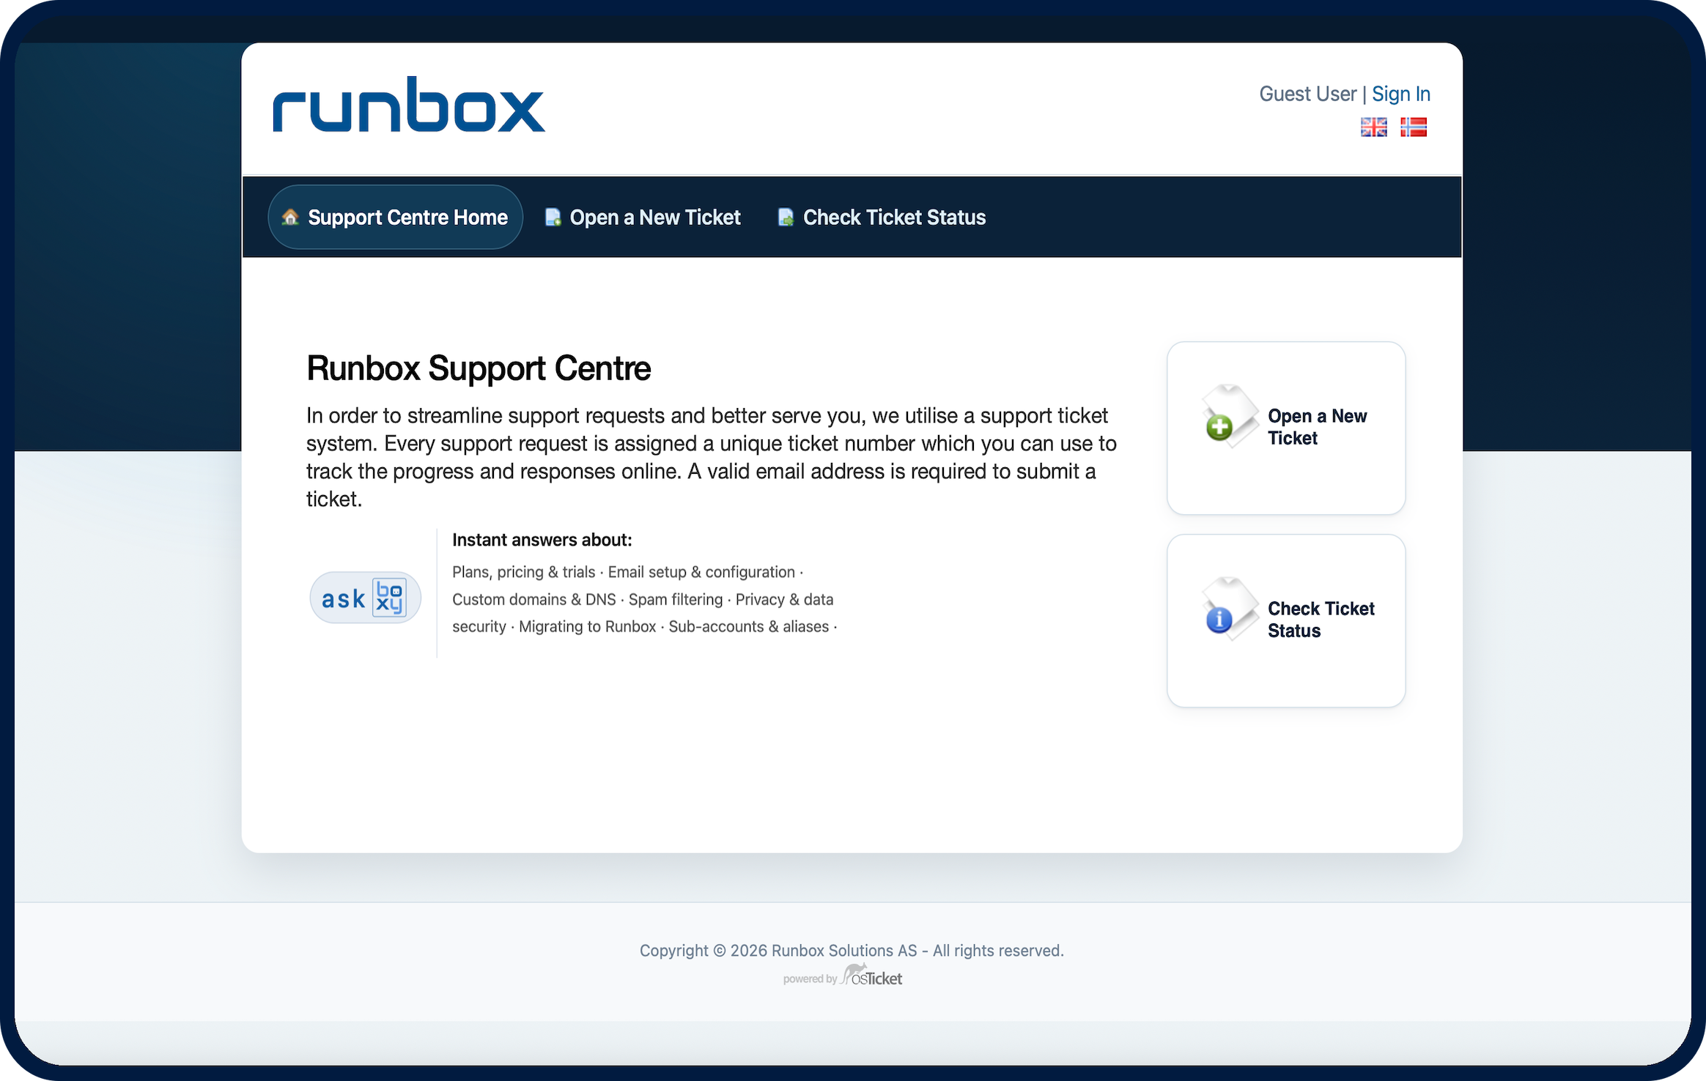Click the 'Email setup & configuration' text
1706x1081 pixels.
pos(701,572)
